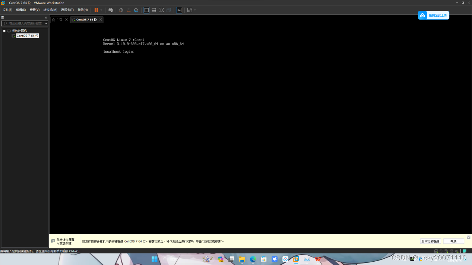Viewport: 472px width, 265px height.
Task: Toggle the library sidebar view icon
Action: click(x=146, y=10)
